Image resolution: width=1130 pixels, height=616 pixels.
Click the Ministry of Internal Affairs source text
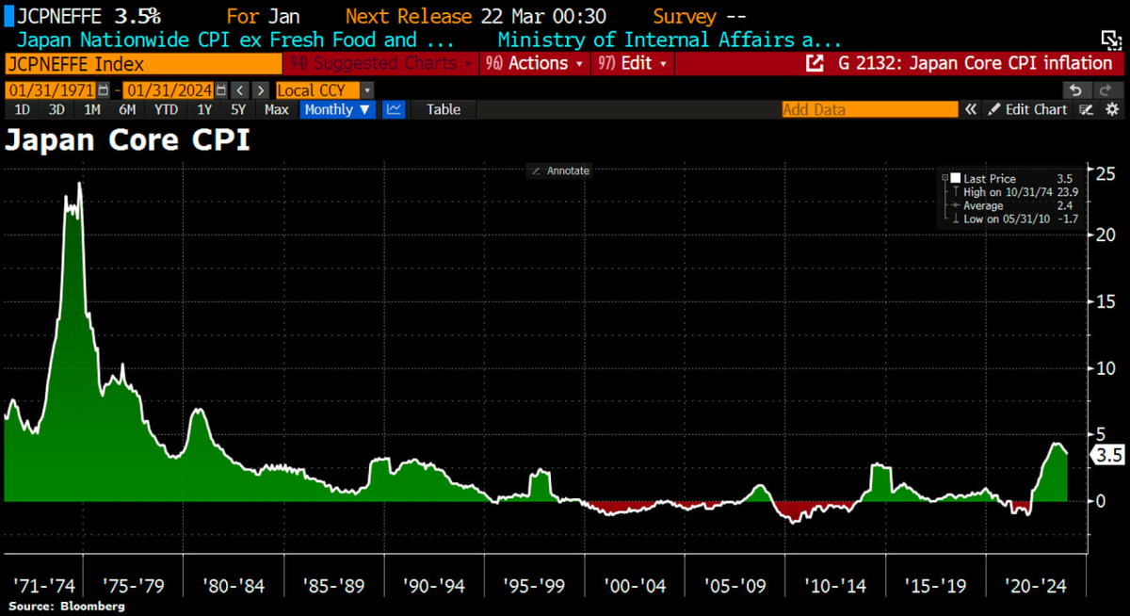670,39
